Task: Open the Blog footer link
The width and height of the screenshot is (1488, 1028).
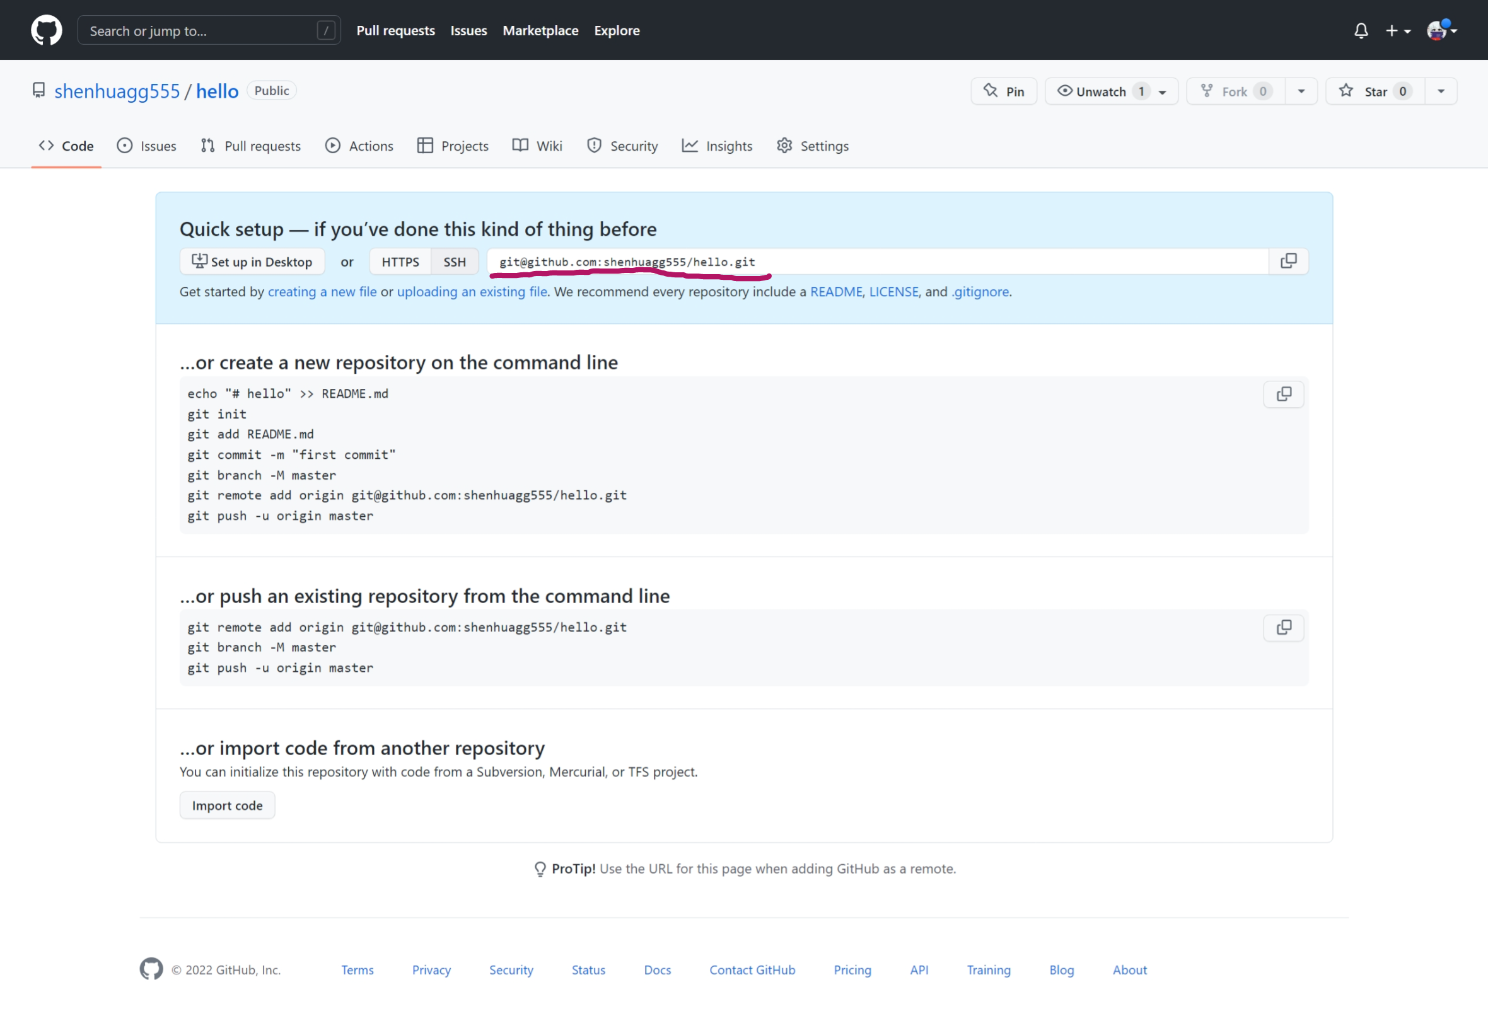Action: pos(1062,969)
